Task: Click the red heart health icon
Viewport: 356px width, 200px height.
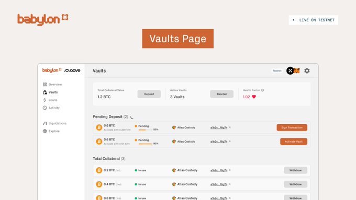Action: (254, 97)
